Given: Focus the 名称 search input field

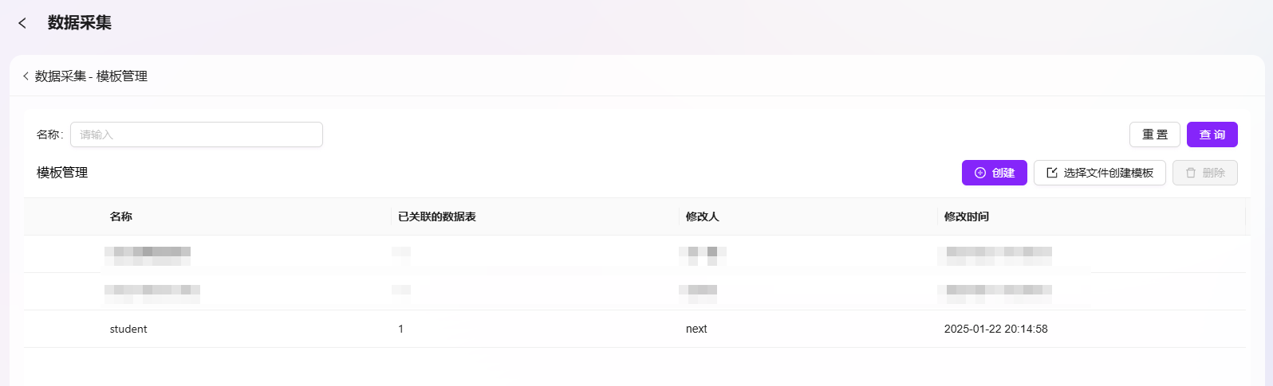Looking at the screenshot, I should [196, 135].
